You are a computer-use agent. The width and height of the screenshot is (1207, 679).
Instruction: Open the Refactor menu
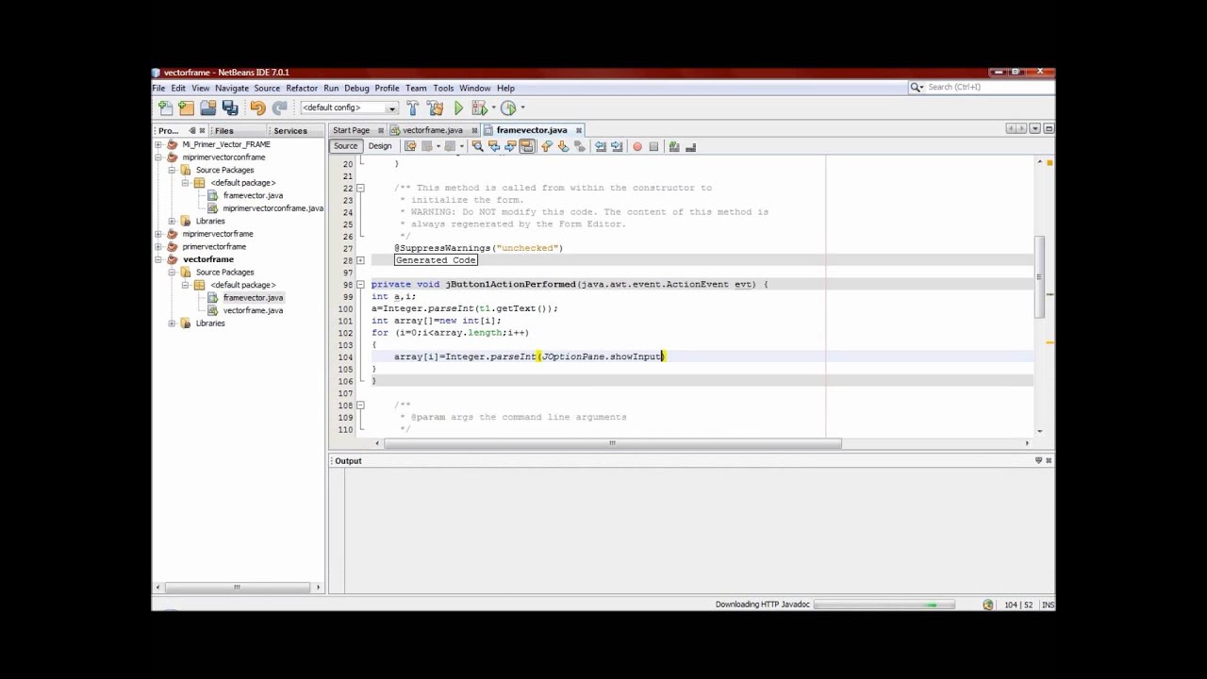click(x=302, y=88)
